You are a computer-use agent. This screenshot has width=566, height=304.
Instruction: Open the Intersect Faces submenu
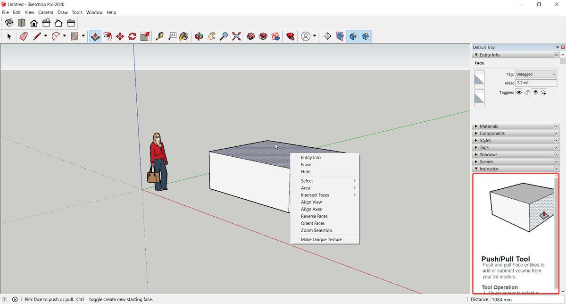tap(325, 195)
